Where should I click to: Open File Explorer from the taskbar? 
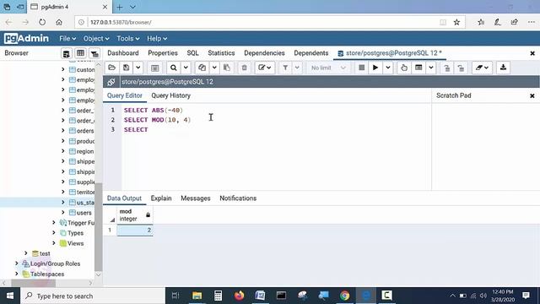197,296
